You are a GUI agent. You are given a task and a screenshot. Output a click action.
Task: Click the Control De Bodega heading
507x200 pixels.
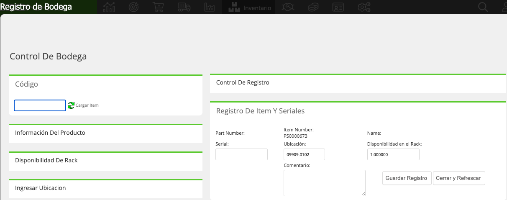pos(48,56)
